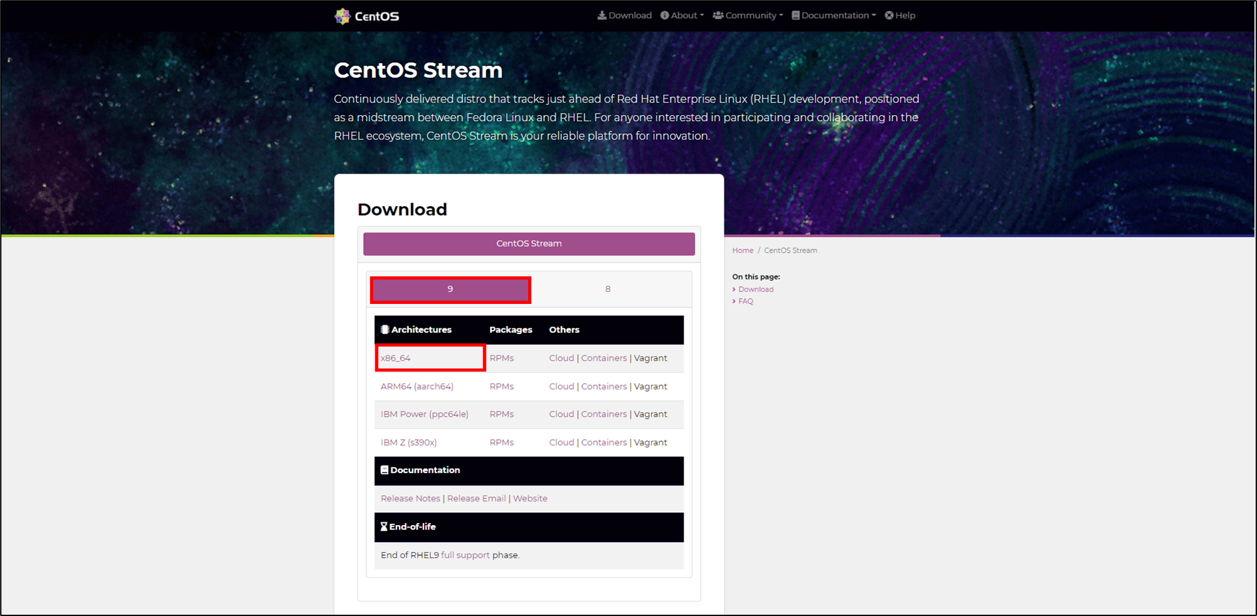This screenshot has height=616, width=1257.
Task: Open Containers link in IBM Power row
Action: (604, 414)
